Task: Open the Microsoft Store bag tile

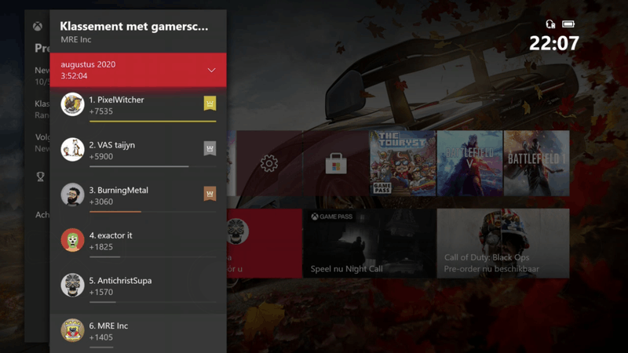Action: 336,163
